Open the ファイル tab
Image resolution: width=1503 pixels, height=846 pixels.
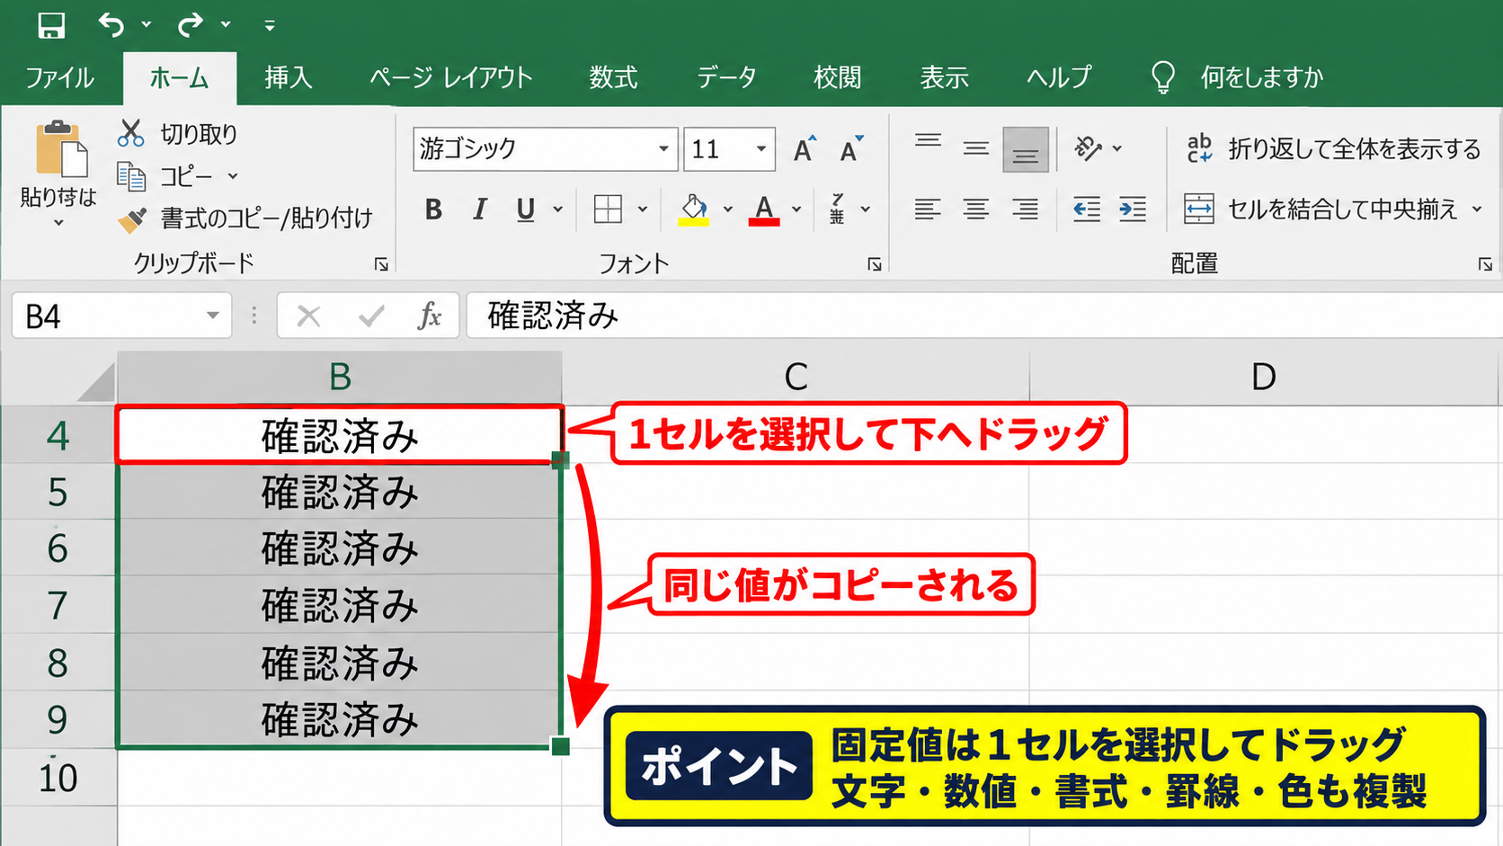coord(59,77)
